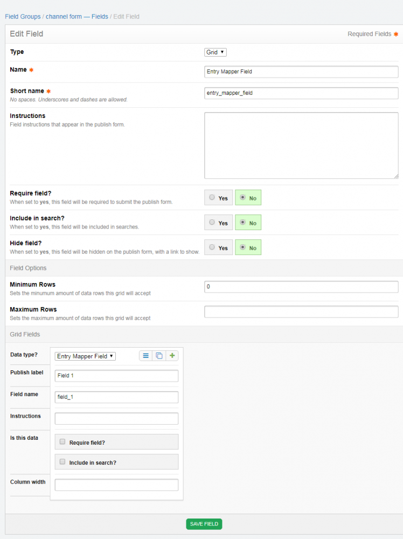Open the Type dropdown set to Grid
The image size is (403, 539).
(216, 52)
